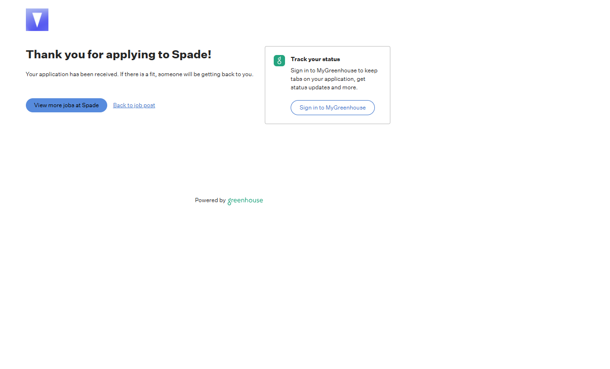610x369 pixels.
Task: Click the 'Track your status' card title
Action: pyautogui.click(x=315, y=59)
